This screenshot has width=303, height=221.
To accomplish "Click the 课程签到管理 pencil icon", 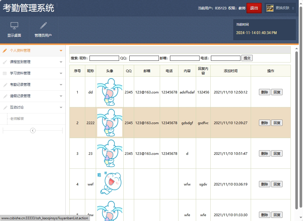I will point(5,62).
